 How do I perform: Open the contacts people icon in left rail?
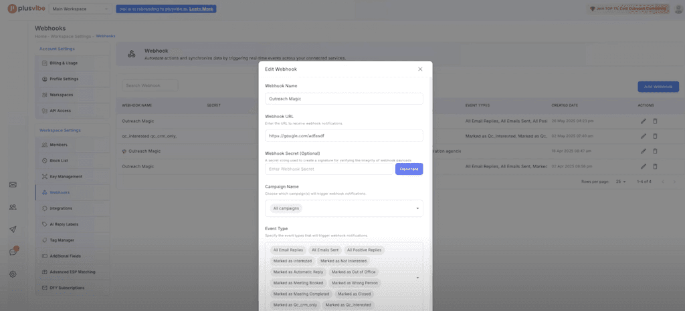(13, 208)
